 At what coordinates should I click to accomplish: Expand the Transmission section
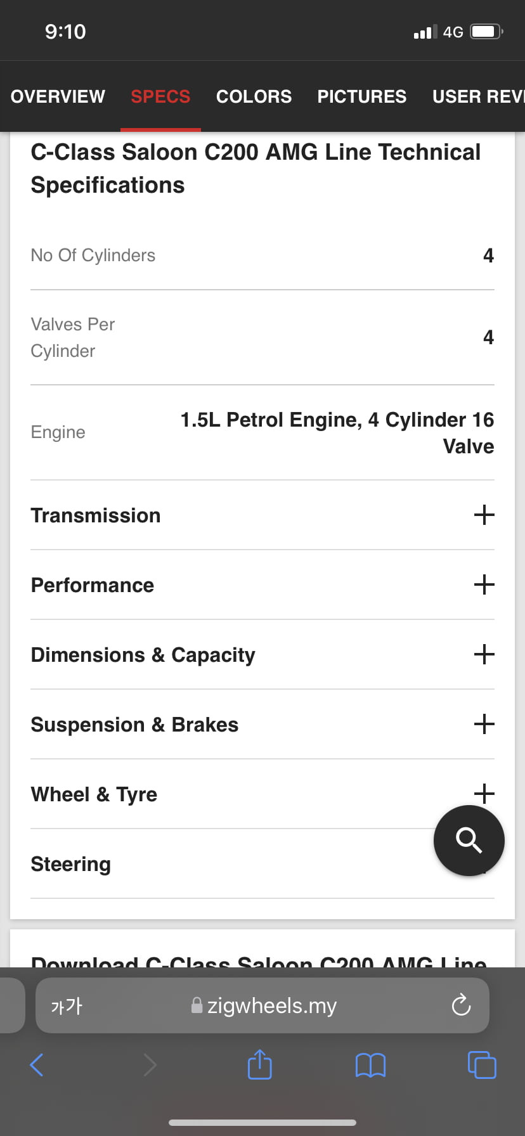coord(262,515)
